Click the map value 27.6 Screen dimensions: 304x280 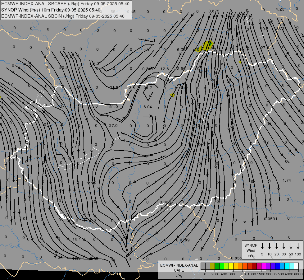pyautogui.click(x=265, y=48)
